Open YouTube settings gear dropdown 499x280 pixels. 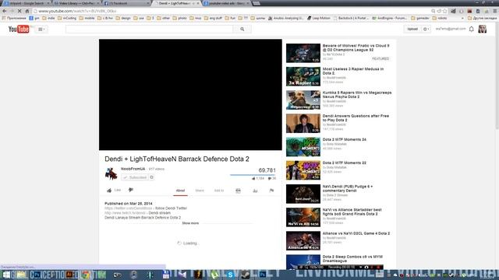[426, 29]
